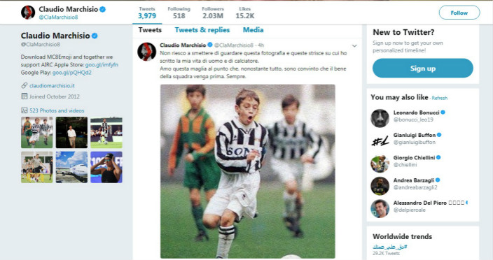
Task: Refresh the You may also like list
Action: click(x=440, y=98)
